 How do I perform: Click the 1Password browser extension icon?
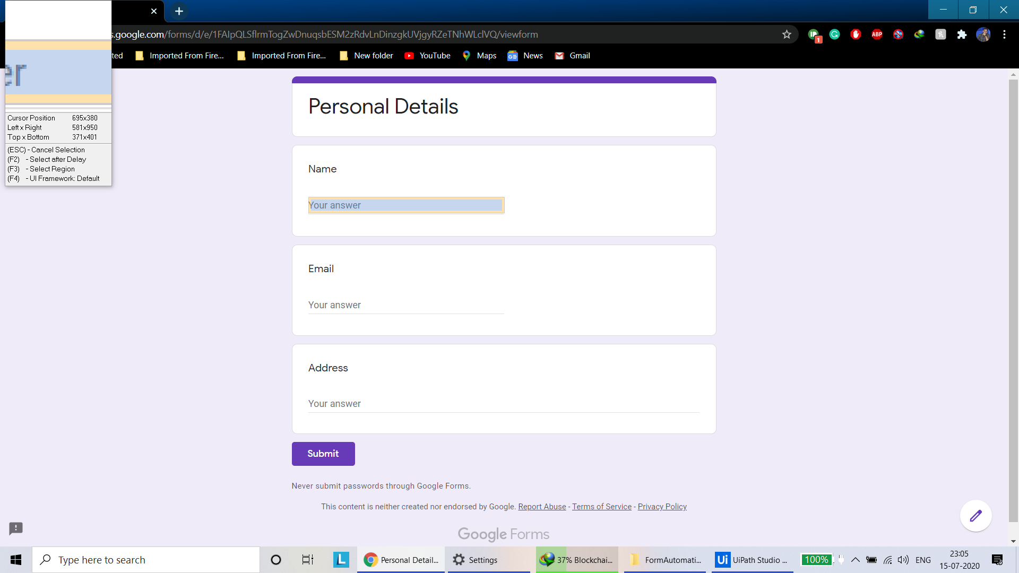tap(814, 33)
